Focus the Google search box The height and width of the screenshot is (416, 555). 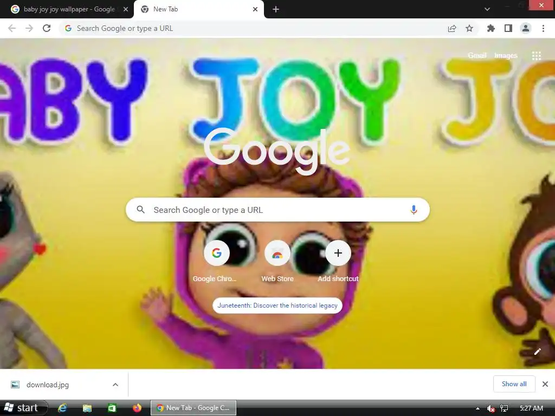[x=277, y=210]
